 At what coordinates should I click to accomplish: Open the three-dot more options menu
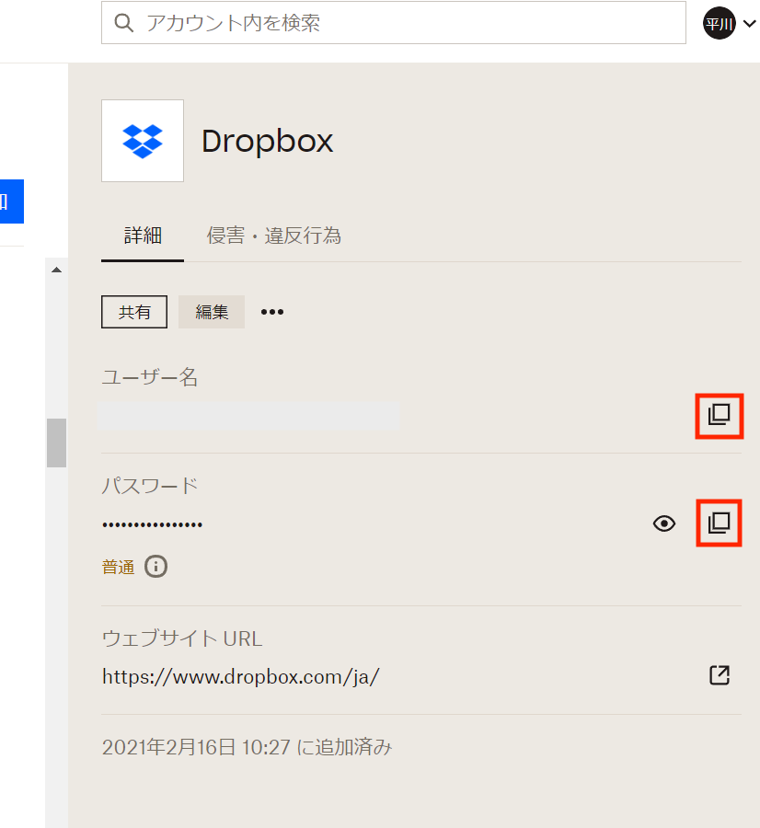[x=272, y=312]
